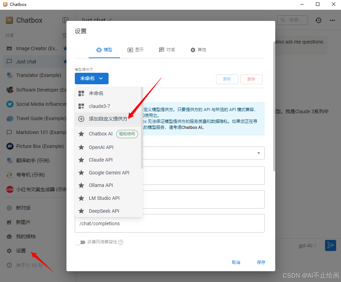Click the provider list scrollbar
The height and width of the screenshot is (282, 341).
click(142, 128)
